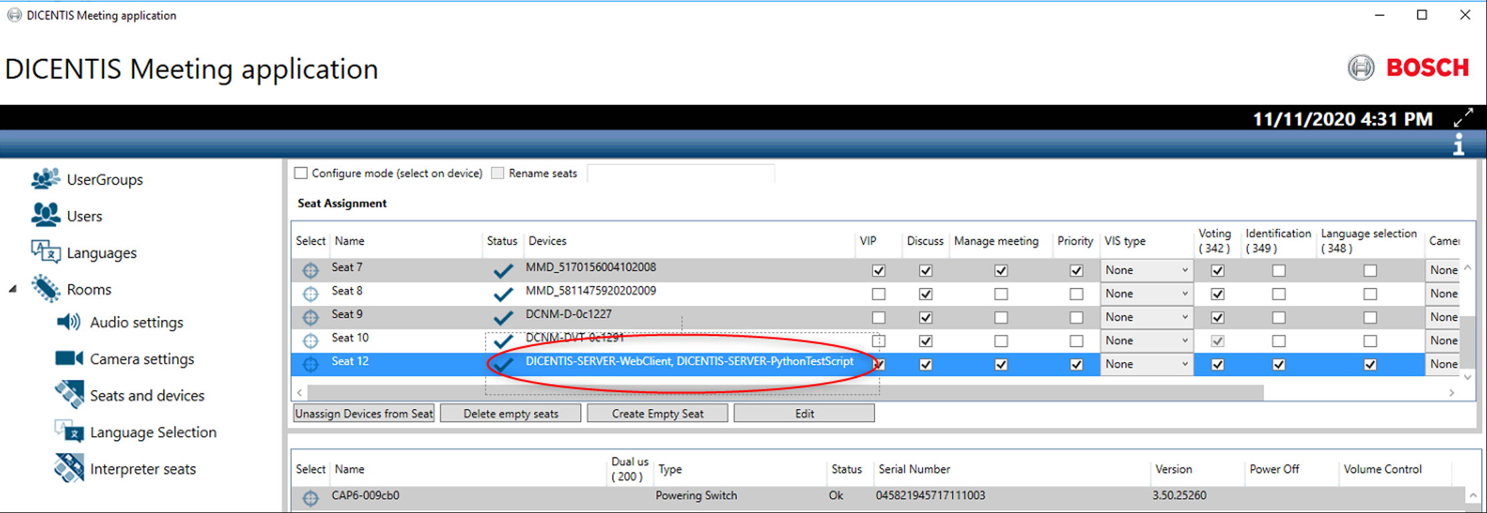
Task: Open VIS type dropdown for Seat 7
Action: pos(1146,271)
